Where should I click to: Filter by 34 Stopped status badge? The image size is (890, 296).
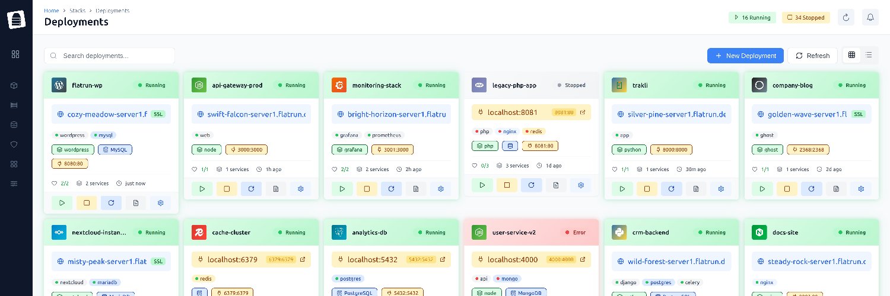click(x=806, y=18)
